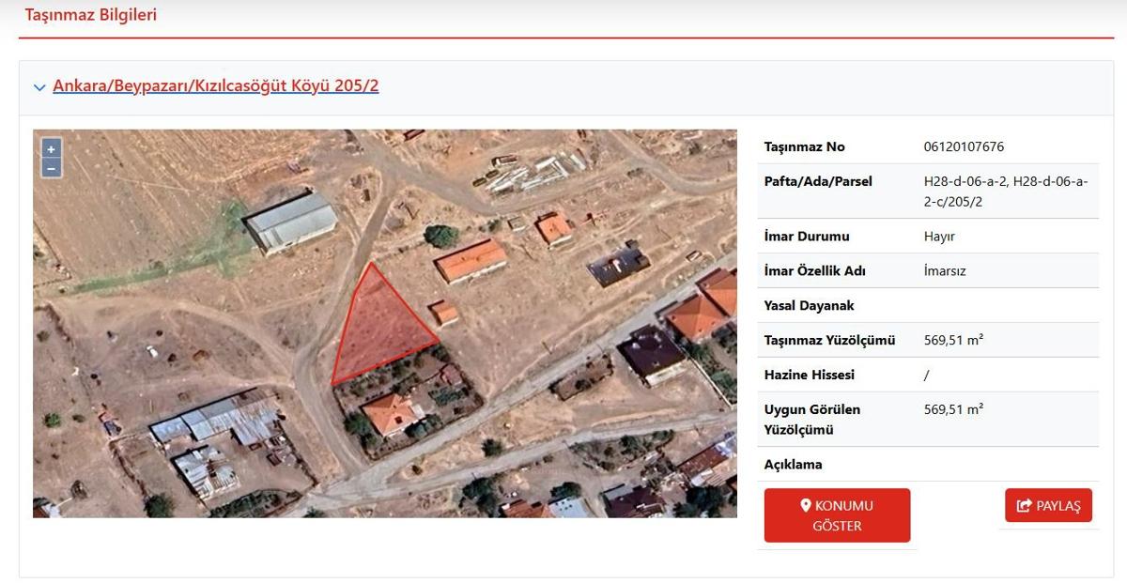
Task: Zoom in the map with plus icon
Action: coord(51,149)
